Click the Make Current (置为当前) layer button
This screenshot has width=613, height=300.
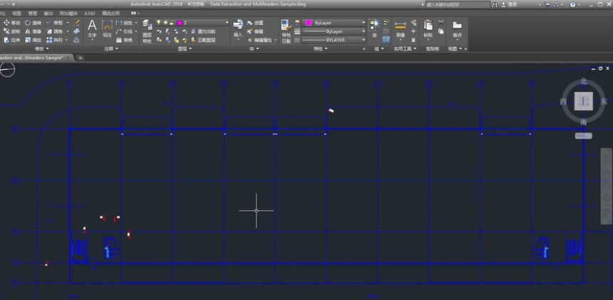(x=203, y=31)
